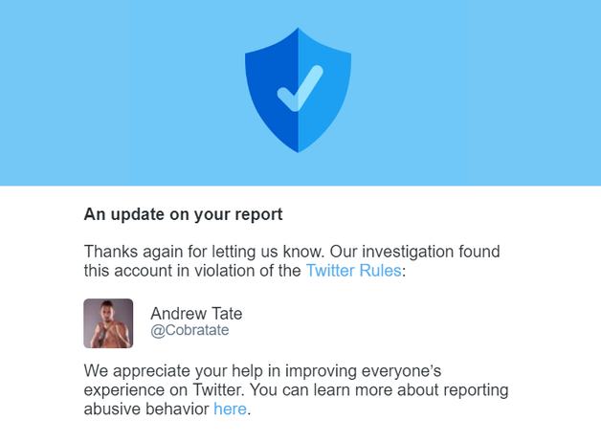Screen dimensions: 601x442
Task: Open the reported account's profile picture
Action: [108, 323]
